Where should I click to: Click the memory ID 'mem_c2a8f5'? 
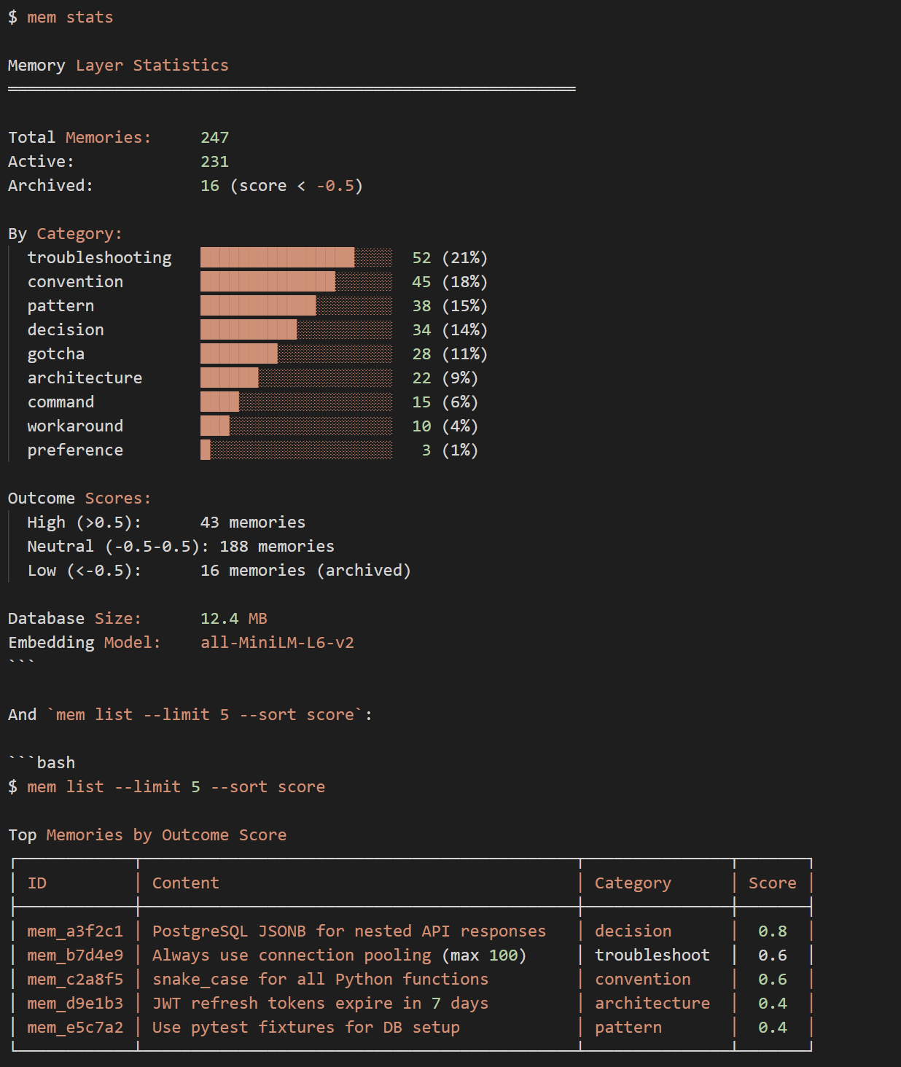75,979
